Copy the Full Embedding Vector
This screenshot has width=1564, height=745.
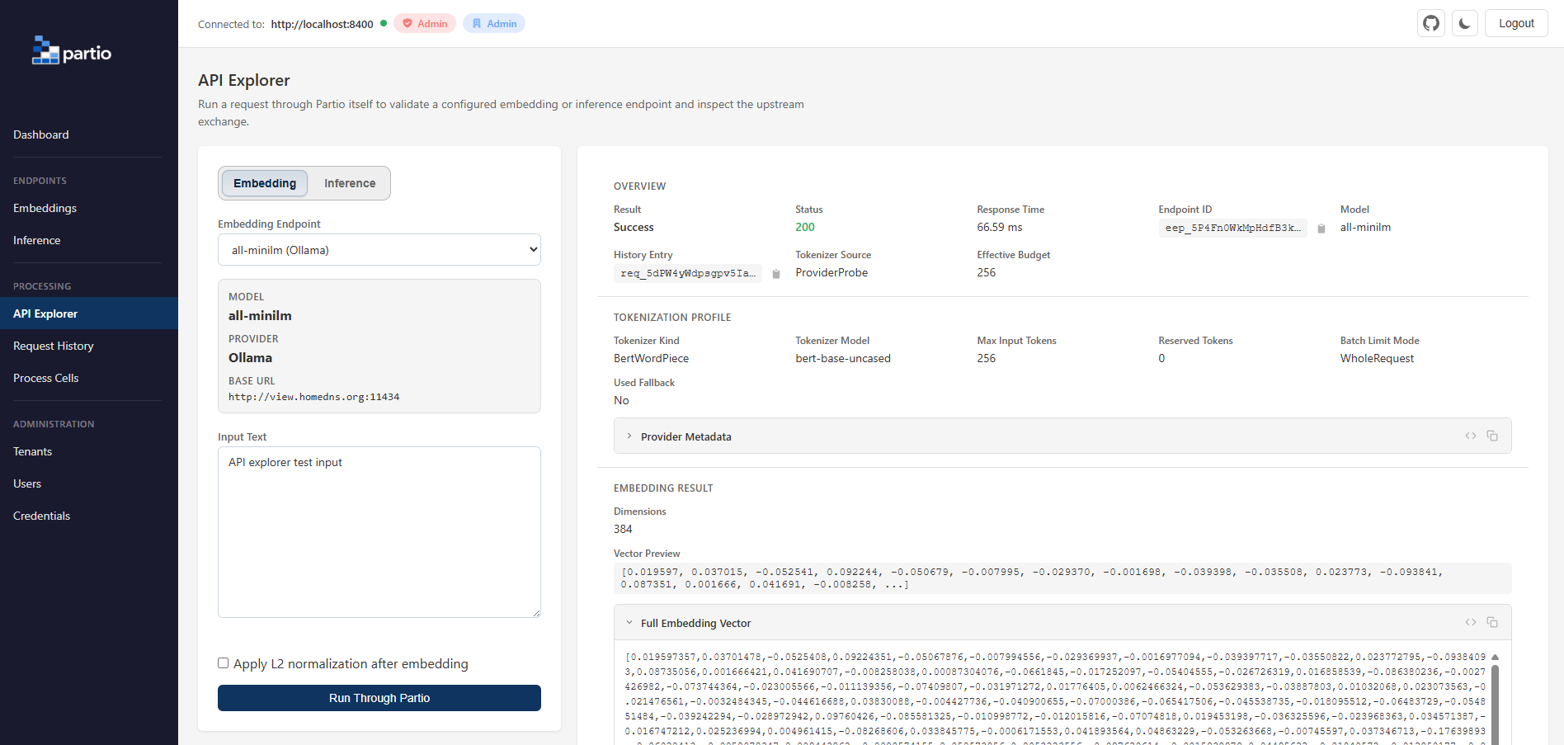click(1492, 622)
